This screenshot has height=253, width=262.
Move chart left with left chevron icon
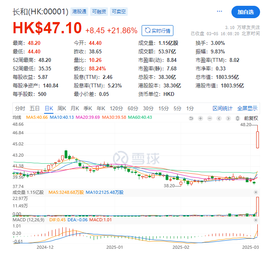(x=219, y=118)
